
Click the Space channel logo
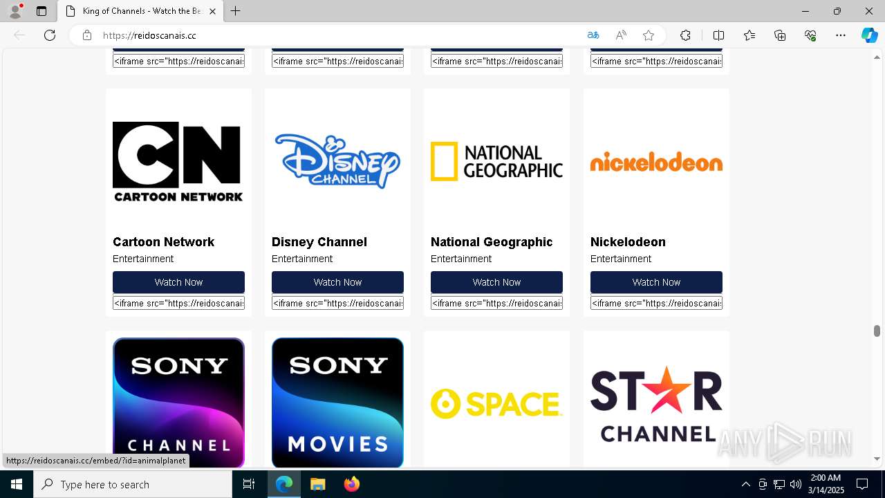coord(496,403)
